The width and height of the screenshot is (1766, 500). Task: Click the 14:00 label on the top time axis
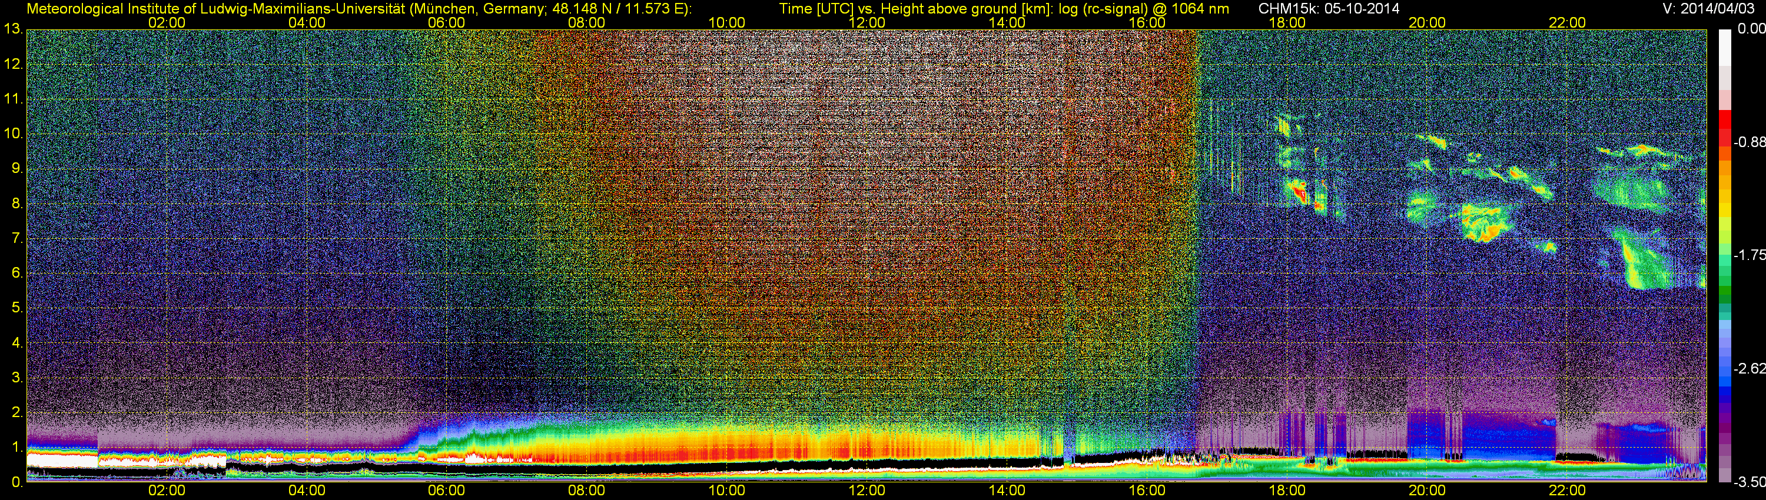[x=1007, y=22]
